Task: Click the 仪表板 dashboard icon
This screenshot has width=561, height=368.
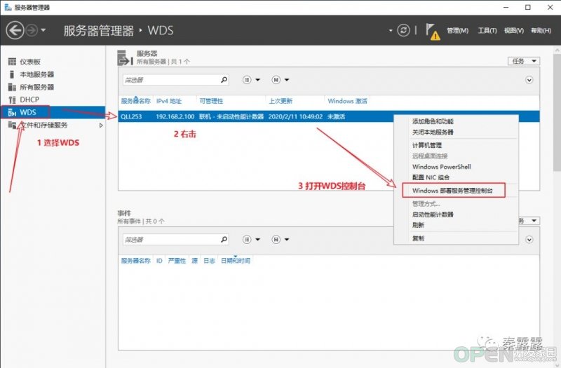Action: 12,62
